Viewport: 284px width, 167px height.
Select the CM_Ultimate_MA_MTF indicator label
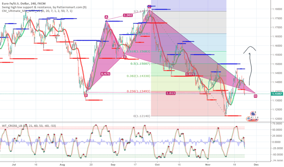(x=37, y=11)
